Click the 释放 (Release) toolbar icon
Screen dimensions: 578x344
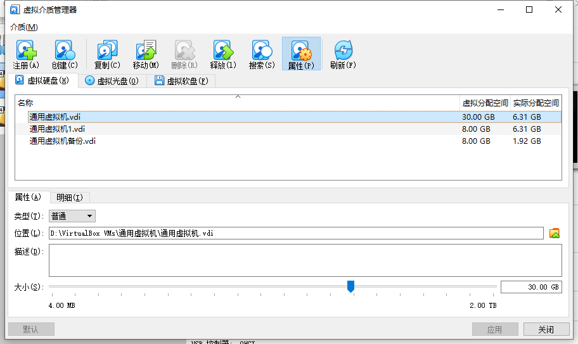point(223,51)
